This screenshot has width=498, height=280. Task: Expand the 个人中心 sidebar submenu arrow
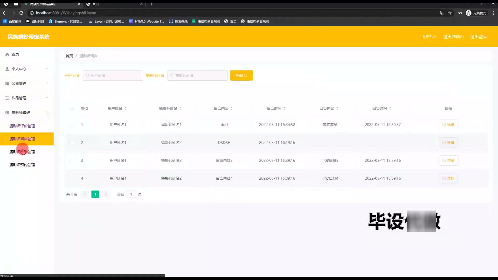[47, 69]
